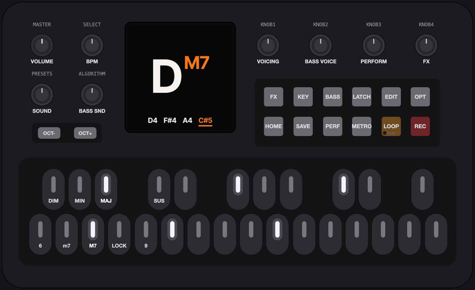The image size is (475, 290).
Task: Start recording with REC button
Action: [x=420, y=126]
